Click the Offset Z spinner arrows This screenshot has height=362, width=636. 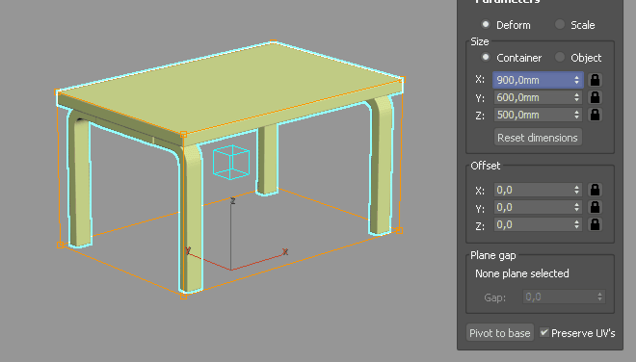click(577, 224)
